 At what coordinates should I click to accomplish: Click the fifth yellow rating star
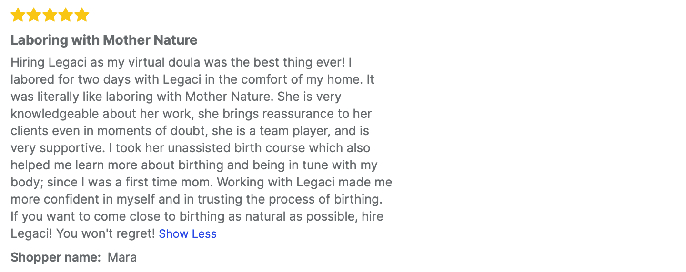click(82, 15)
